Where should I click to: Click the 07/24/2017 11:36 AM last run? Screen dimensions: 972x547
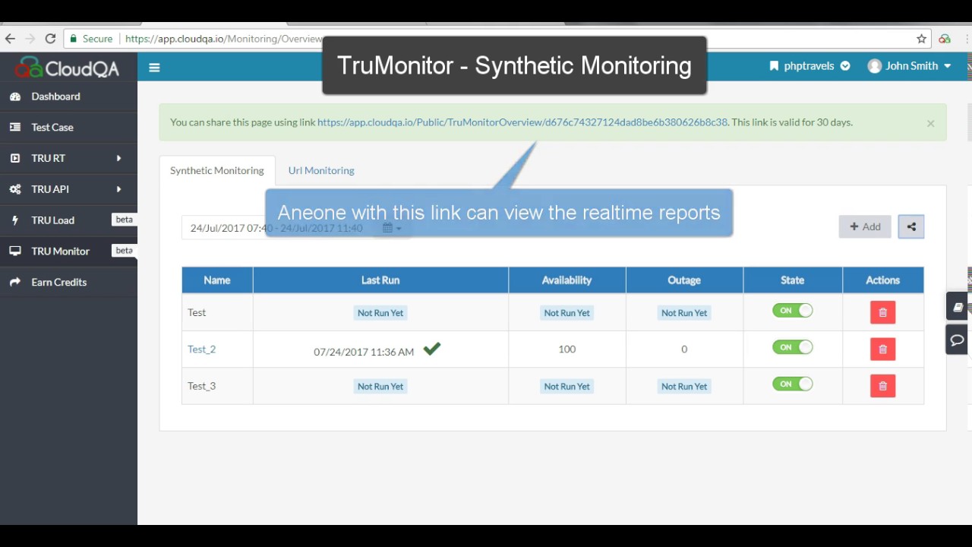(x=364, y=352)
